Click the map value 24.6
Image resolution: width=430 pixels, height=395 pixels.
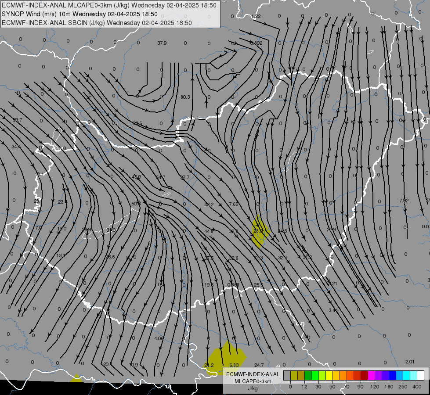point(282,231)
